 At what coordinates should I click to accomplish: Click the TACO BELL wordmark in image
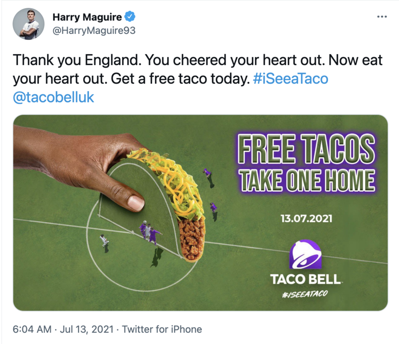[305, 279]
